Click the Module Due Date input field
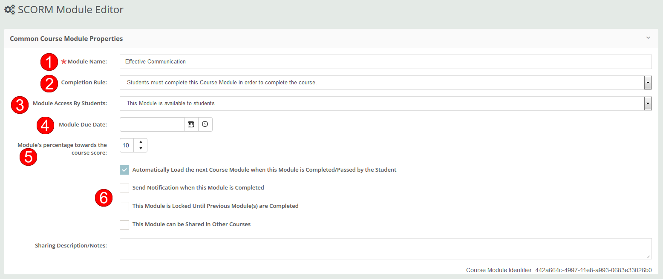Viewport: 663px width, 279px height. coord(152,124)
